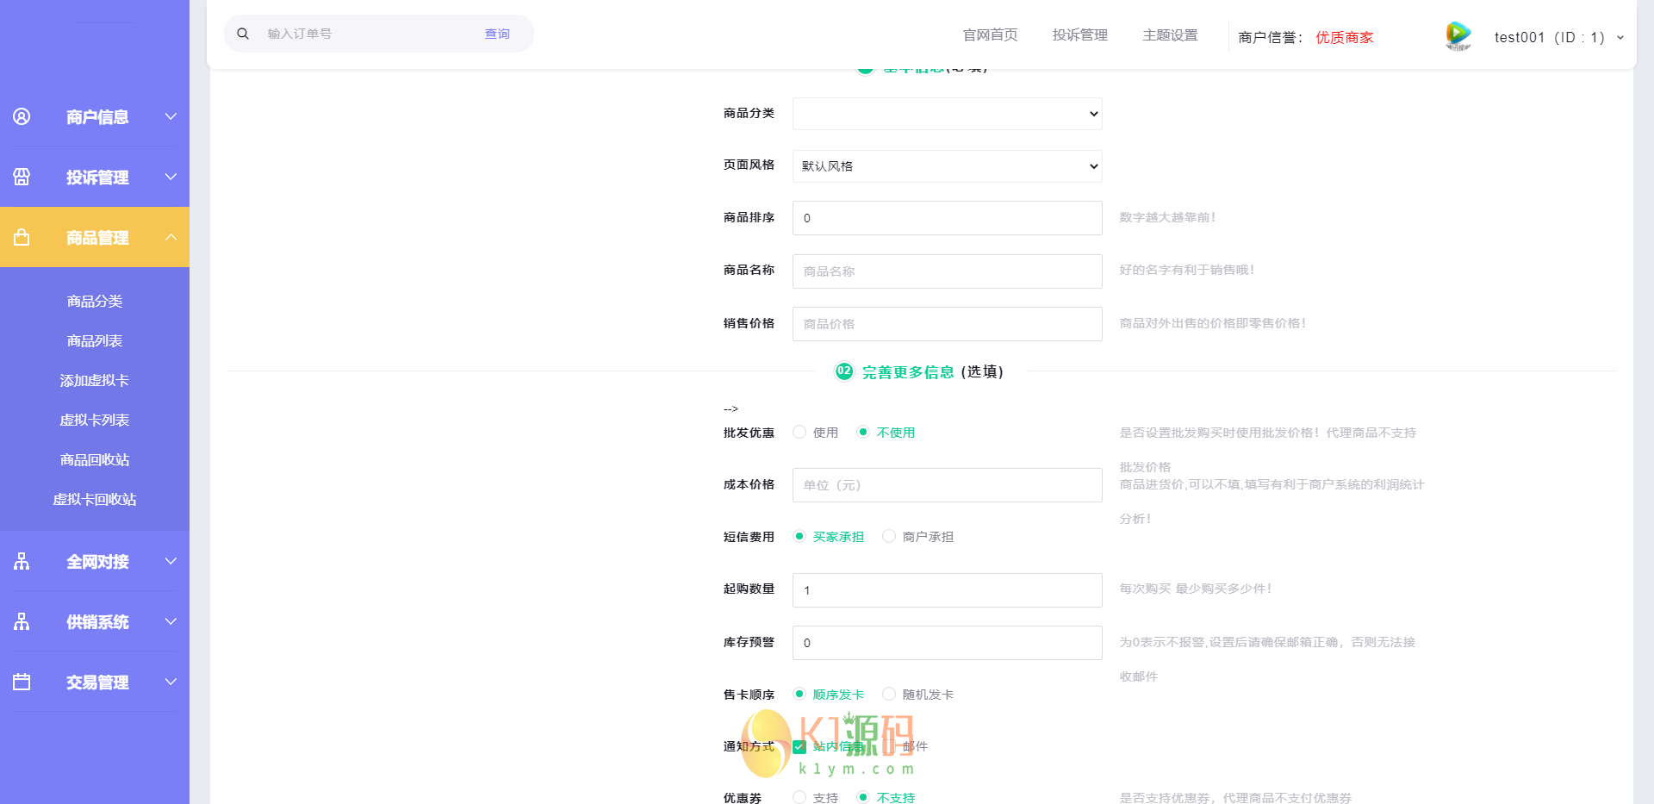1654x804 pixels.
Task: Click the 销售价格 input field
Action: (x=948, y=324)
